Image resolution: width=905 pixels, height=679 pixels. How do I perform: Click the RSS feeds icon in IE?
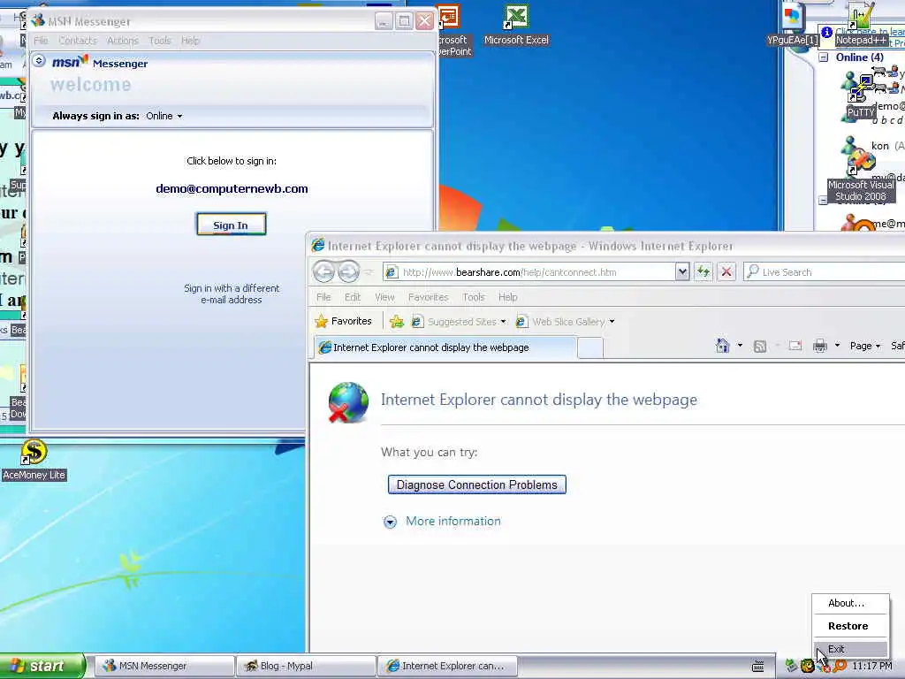[760, 346]
